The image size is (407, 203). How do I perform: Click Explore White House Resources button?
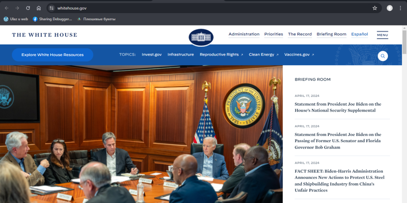pos(52,55)
